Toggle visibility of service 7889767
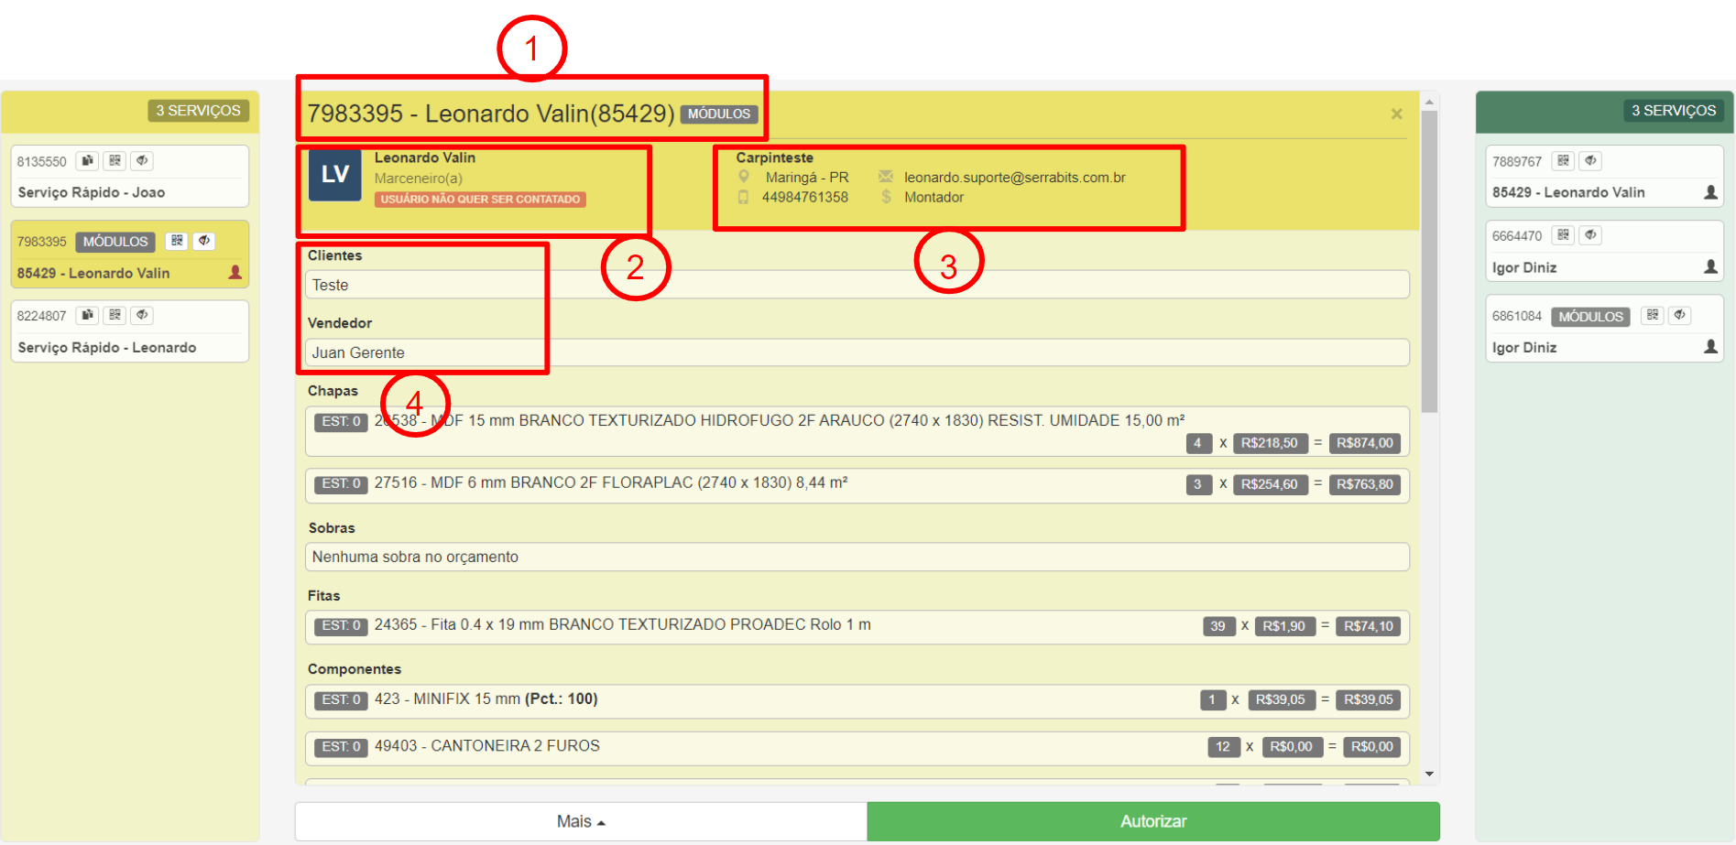Screen dimensions: 1736x845 [1591, 161]
